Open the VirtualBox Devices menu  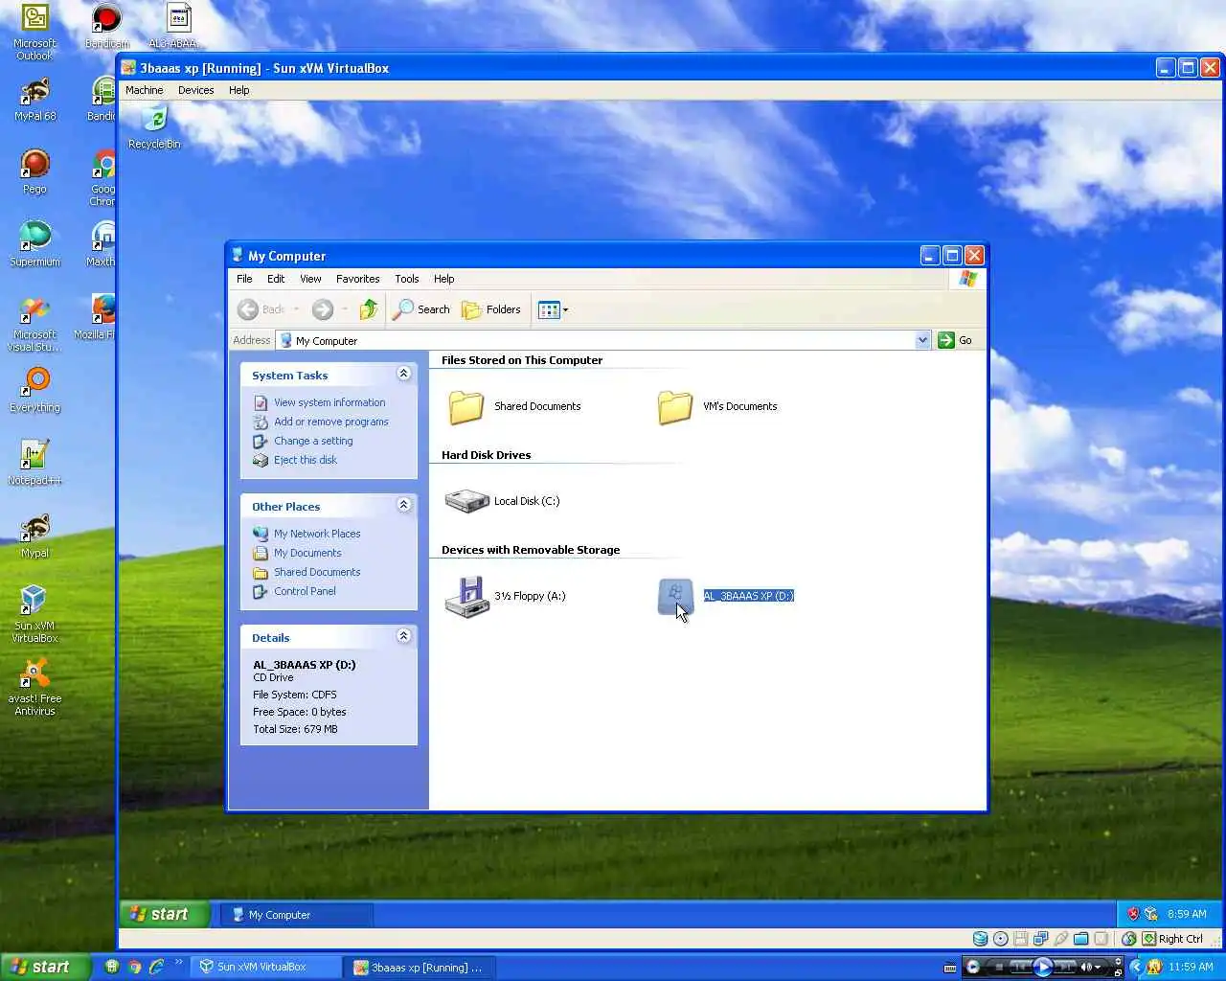pos(195,90)
